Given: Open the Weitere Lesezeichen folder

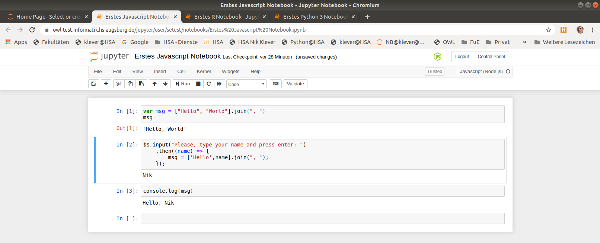Looking at the screenshot, I should [565, 42].
